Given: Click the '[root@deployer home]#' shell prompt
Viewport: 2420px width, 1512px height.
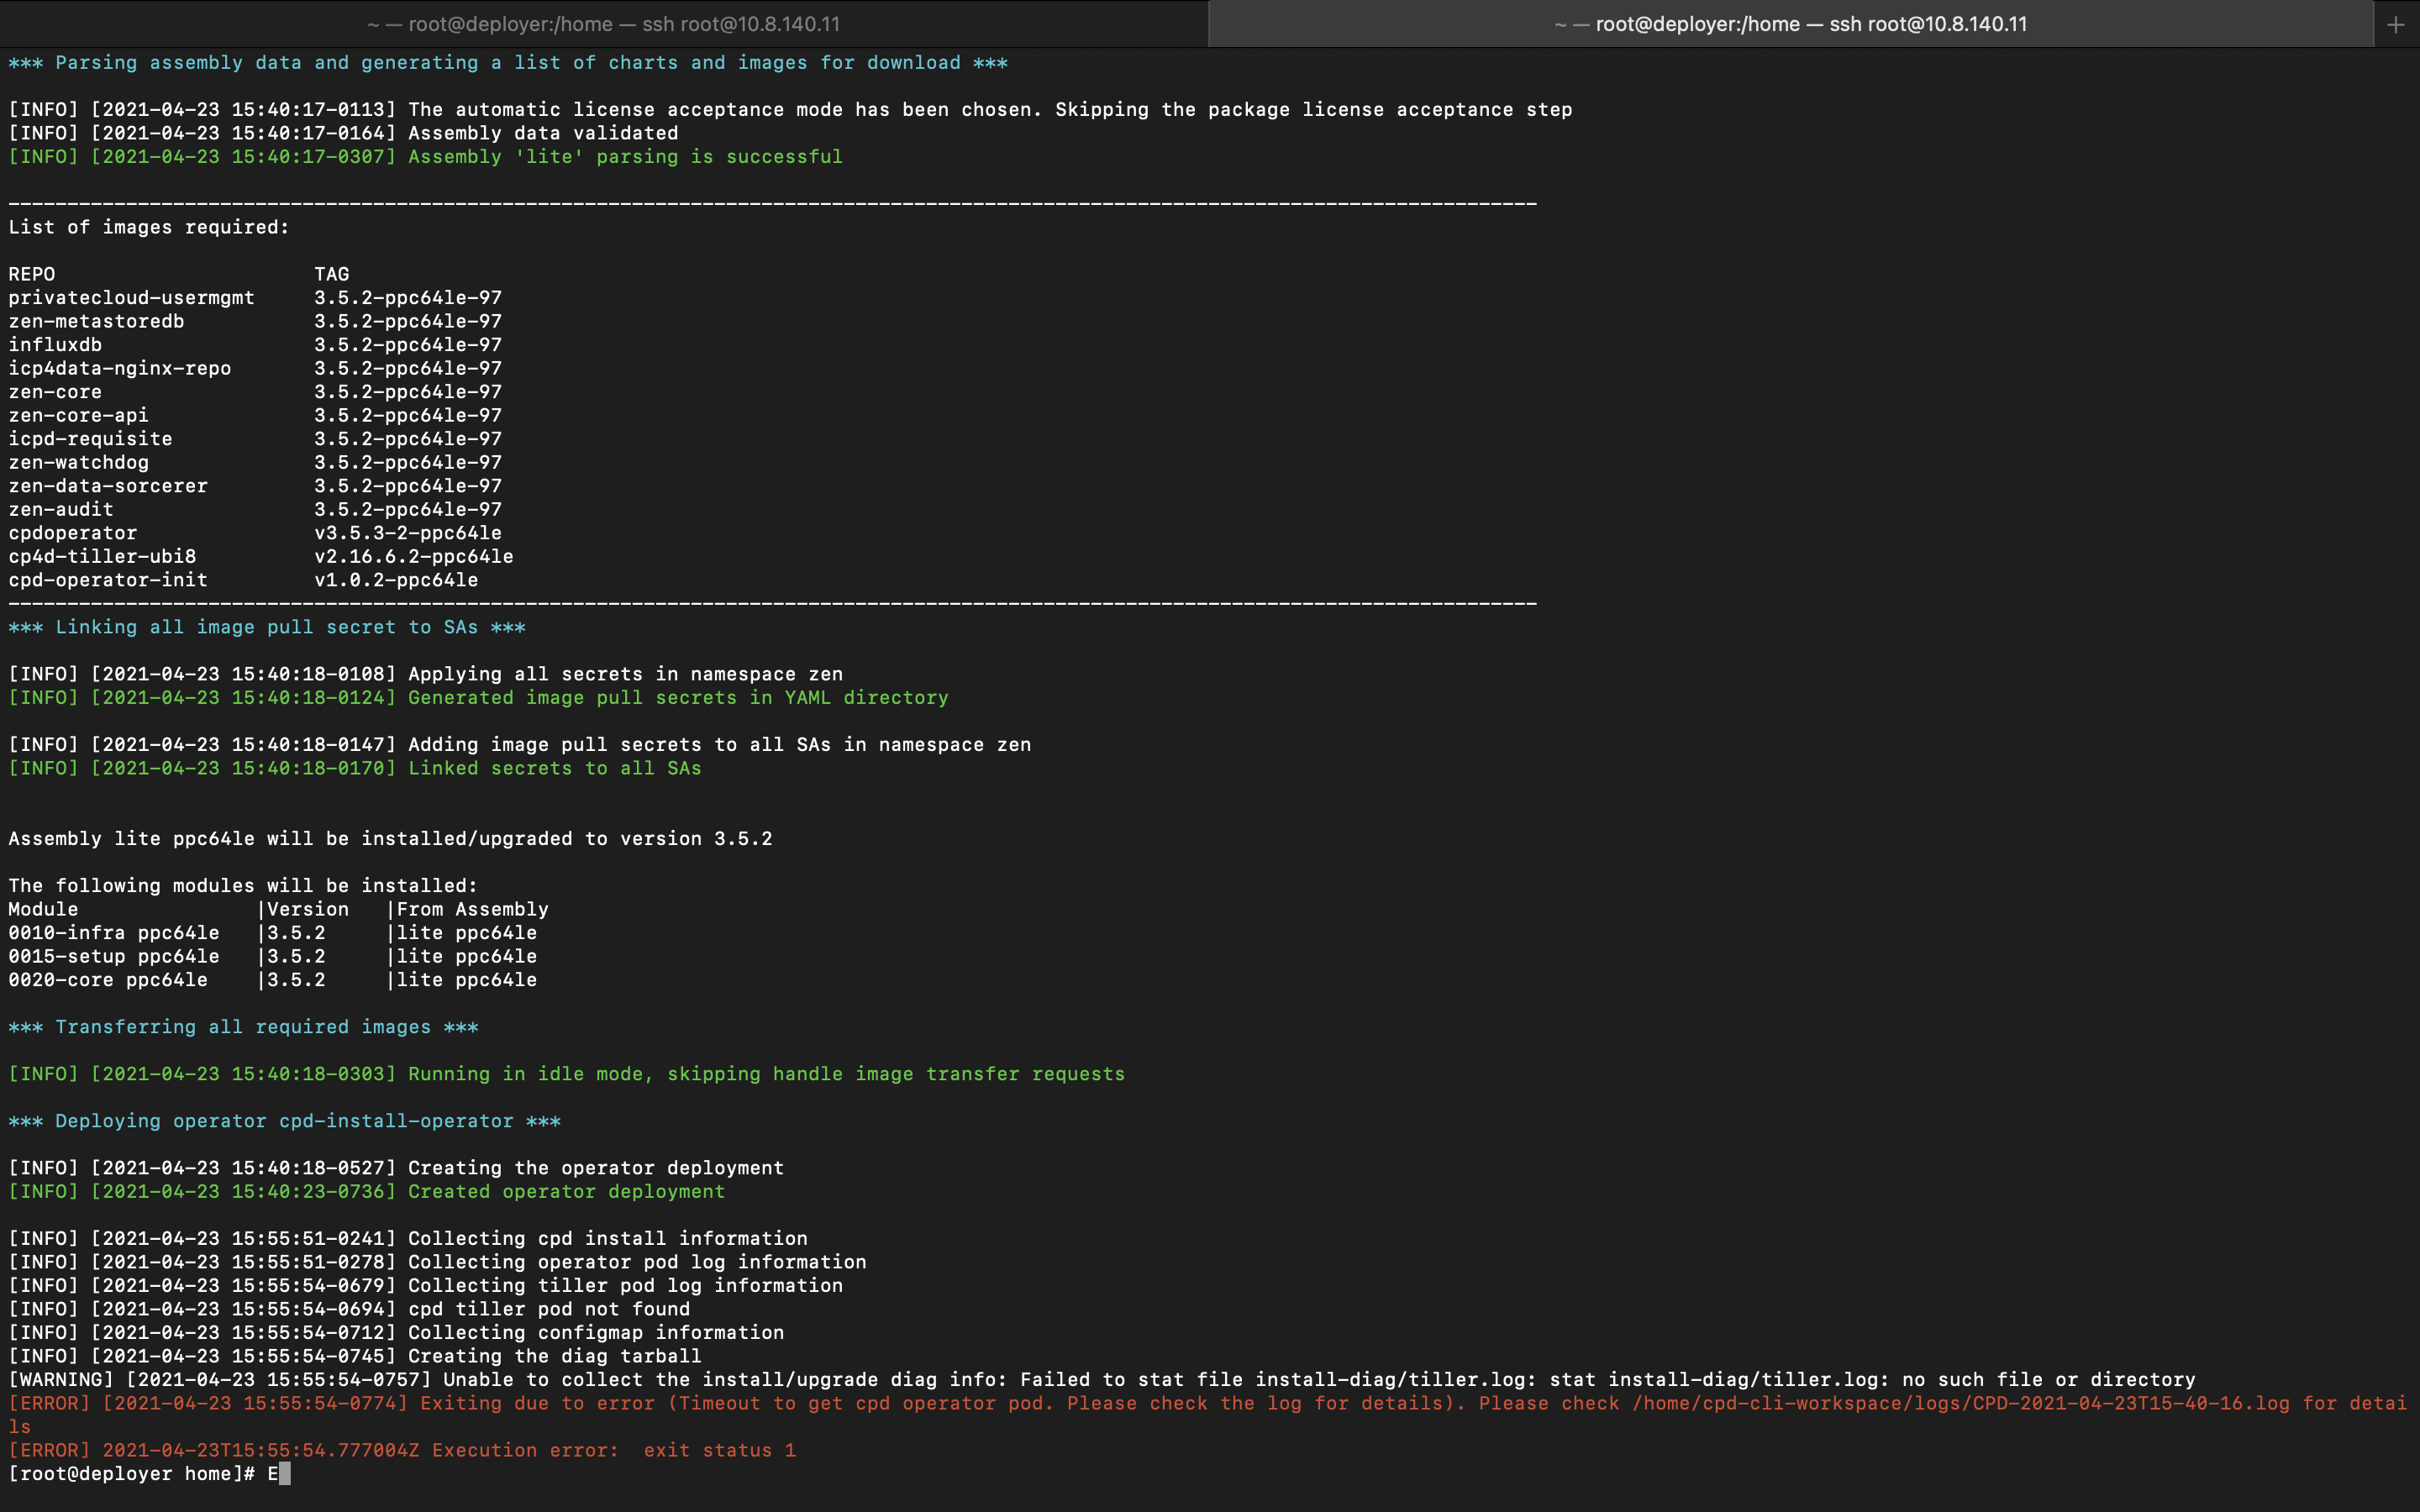Looking at the screenshot, I should tap(132, 1474).
